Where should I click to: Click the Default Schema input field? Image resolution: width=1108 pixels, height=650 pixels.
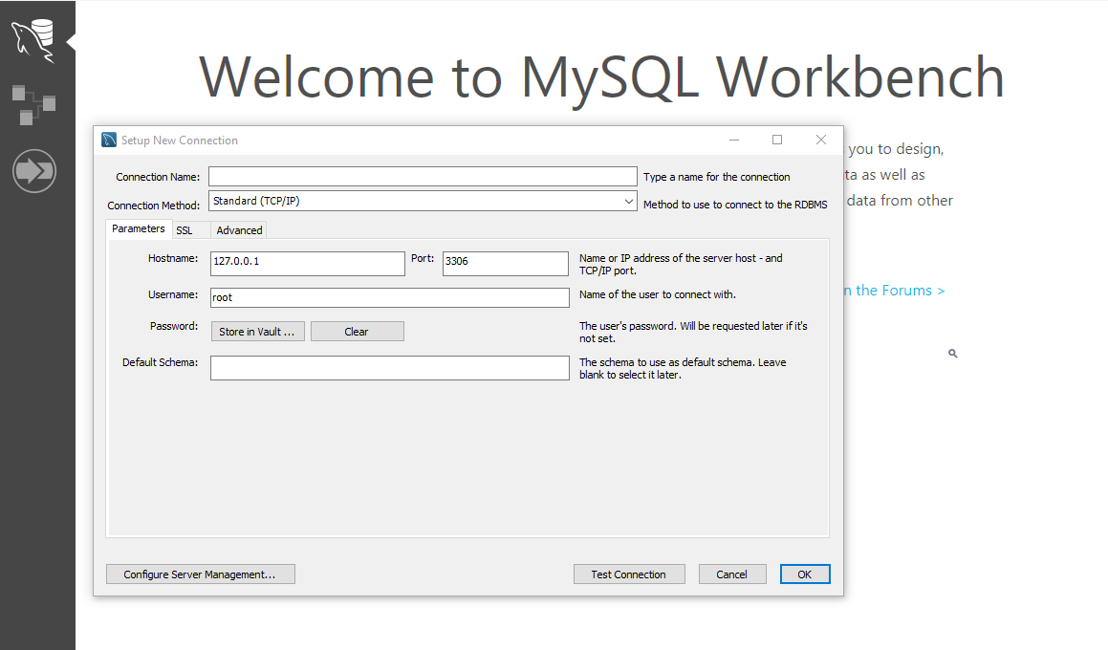389,368
